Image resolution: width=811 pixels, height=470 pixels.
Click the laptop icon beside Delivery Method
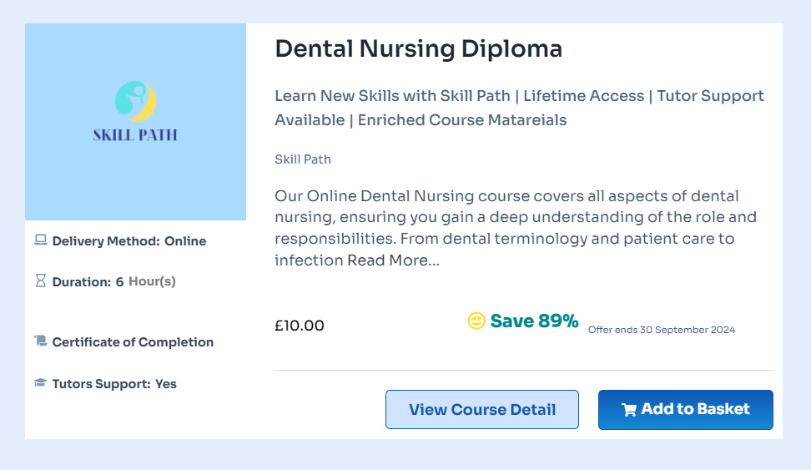(x=40, y=240)
